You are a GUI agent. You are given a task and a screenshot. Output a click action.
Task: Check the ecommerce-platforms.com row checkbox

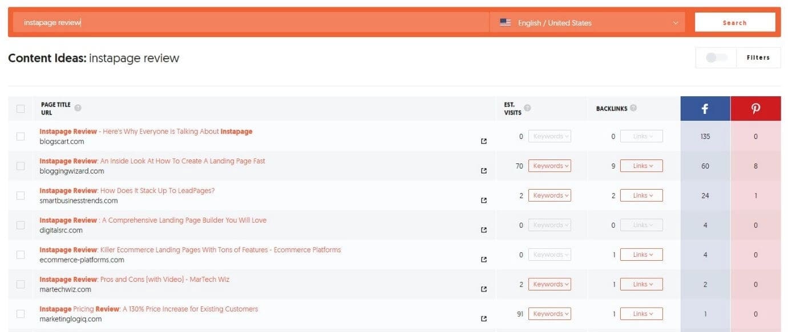pos(21,255)
